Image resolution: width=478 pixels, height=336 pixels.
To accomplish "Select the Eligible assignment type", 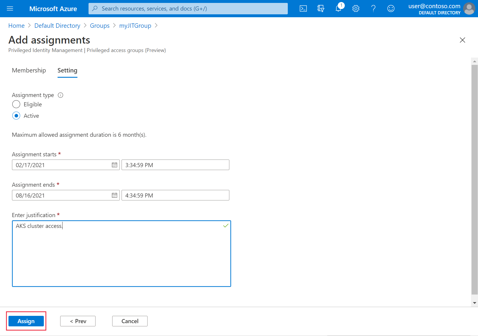I will coord(16,104).
